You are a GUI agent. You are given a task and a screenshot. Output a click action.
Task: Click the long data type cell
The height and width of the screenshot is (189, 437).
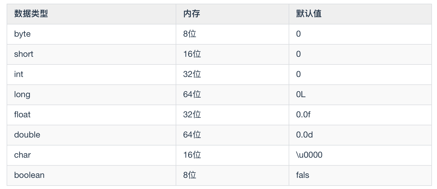22,94
